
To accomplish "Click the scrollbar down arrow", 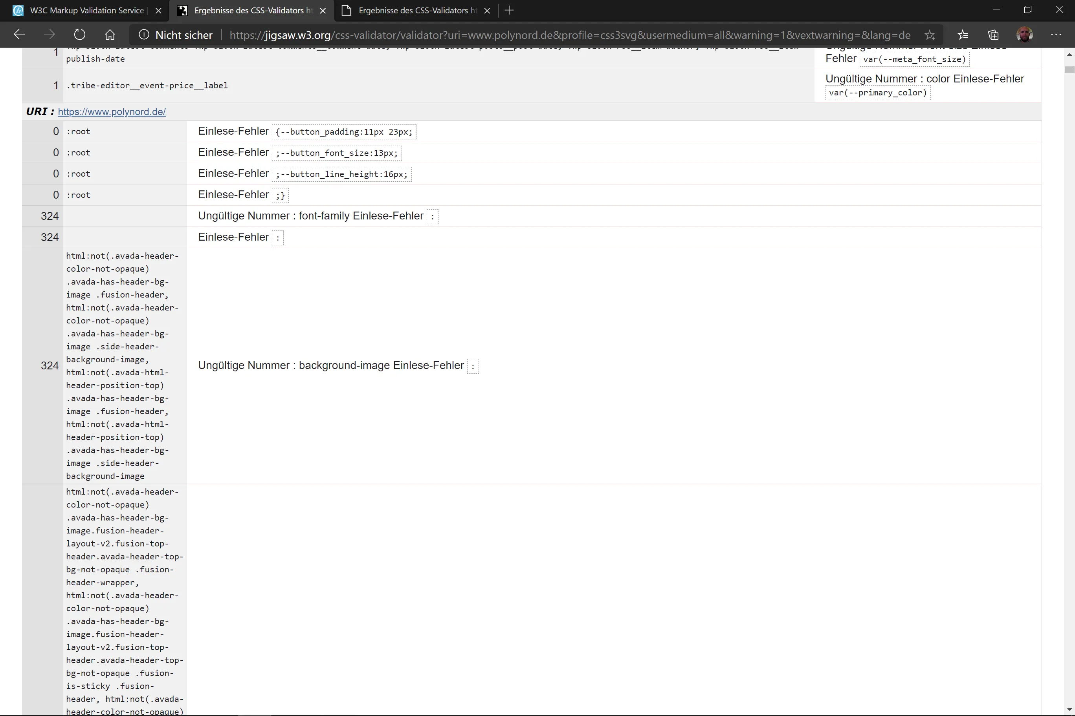I will click(1069, 710).
